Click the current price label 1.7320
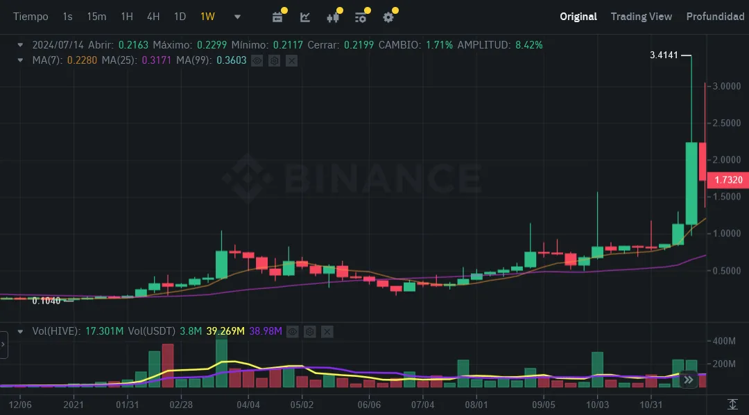The height and width of the screenshot is (415, 749). (728, 180)
